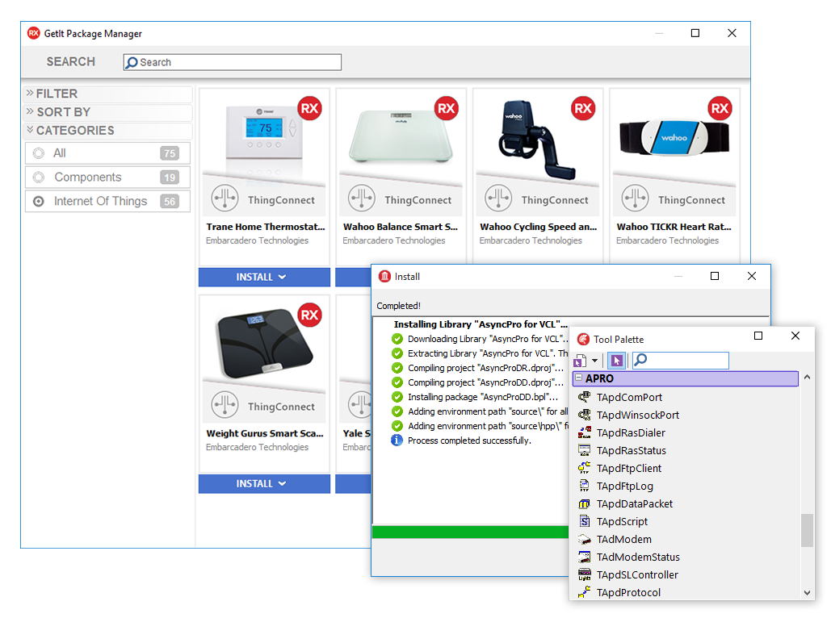Click the TAdModemStatus component icon
831x618 pixels.
click(584, 557)
